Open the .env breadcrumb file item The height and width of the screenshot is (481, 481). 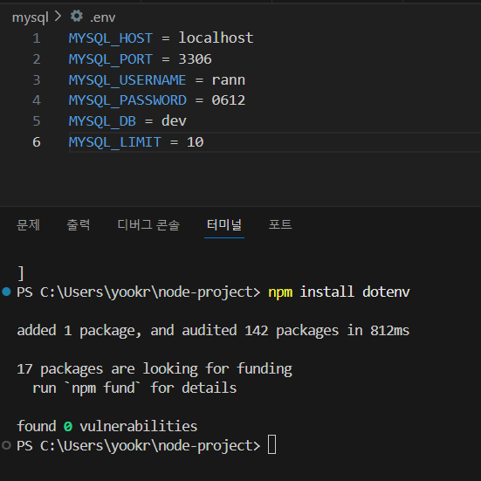click(103, 17)
